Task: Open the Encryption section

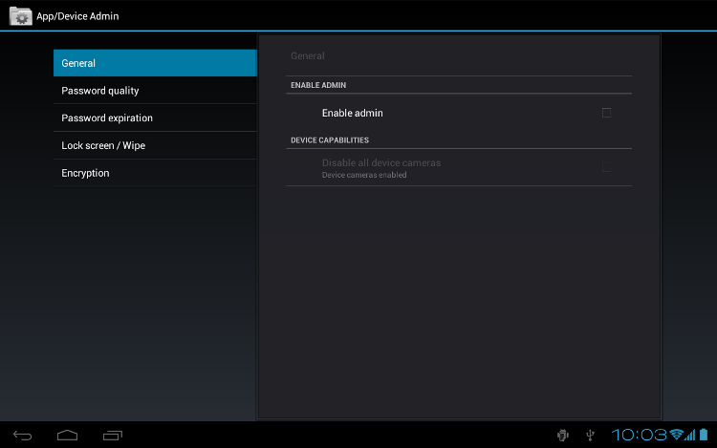Action: coord(155,173)
